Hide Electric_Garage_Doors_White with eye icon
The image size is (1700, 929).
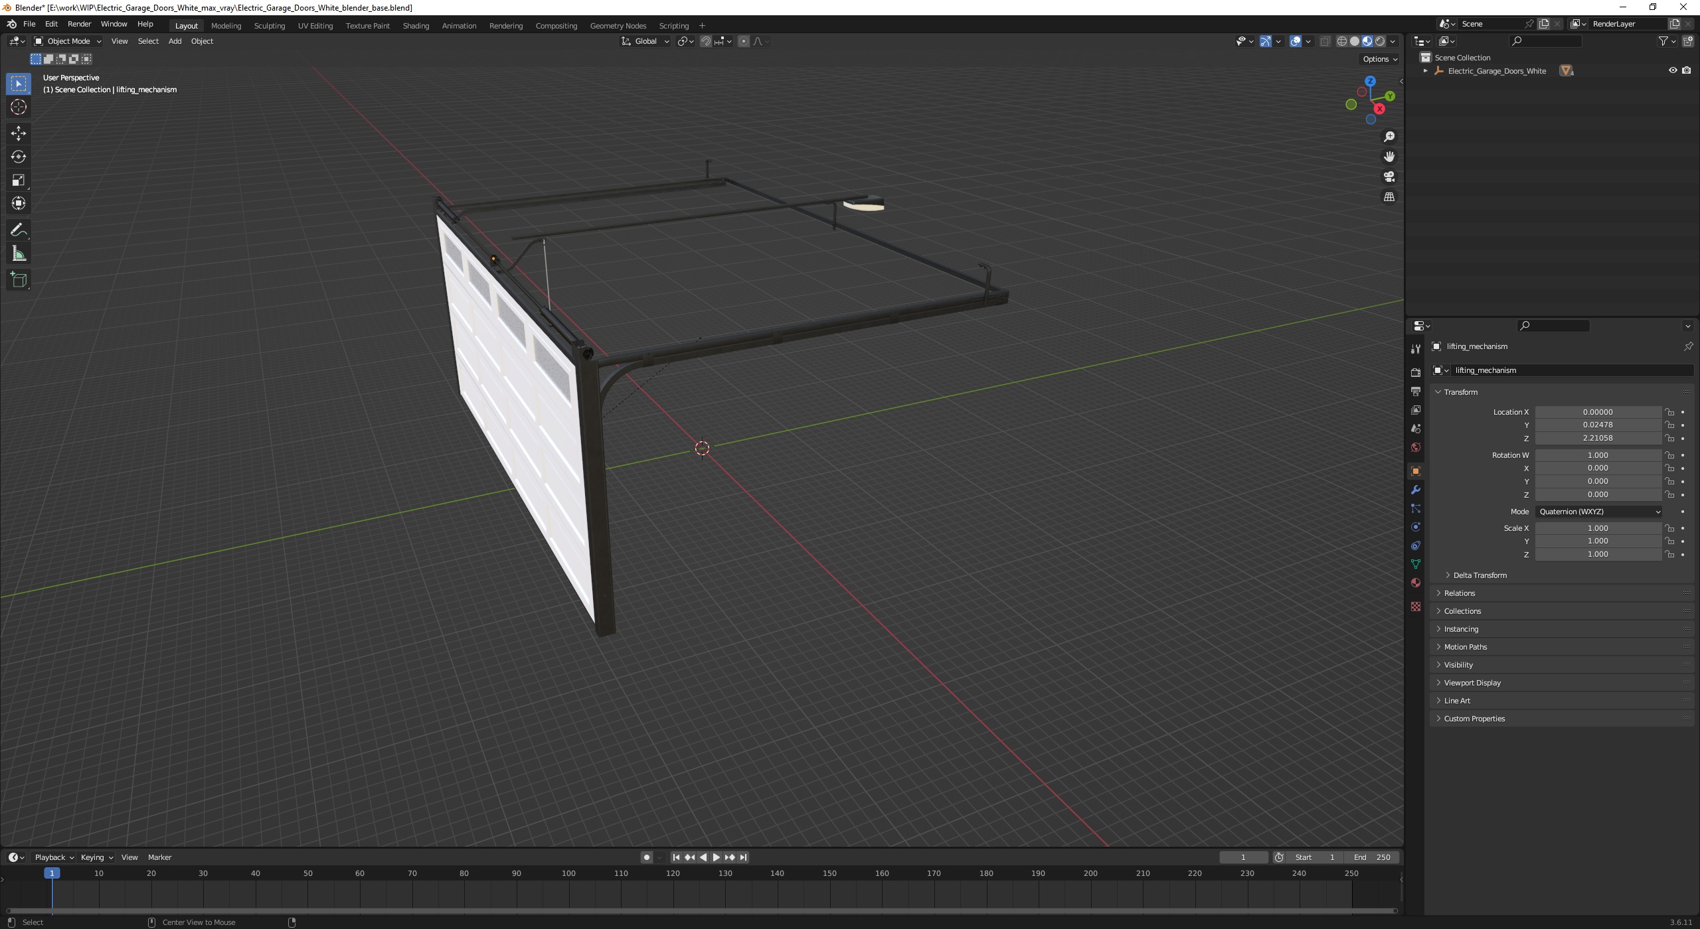(1673, 70)
